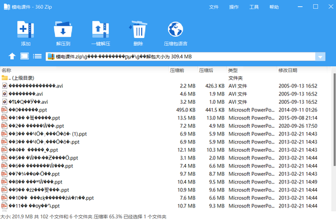
Task: Go up with the up-arrow icon
Action: 12,56
